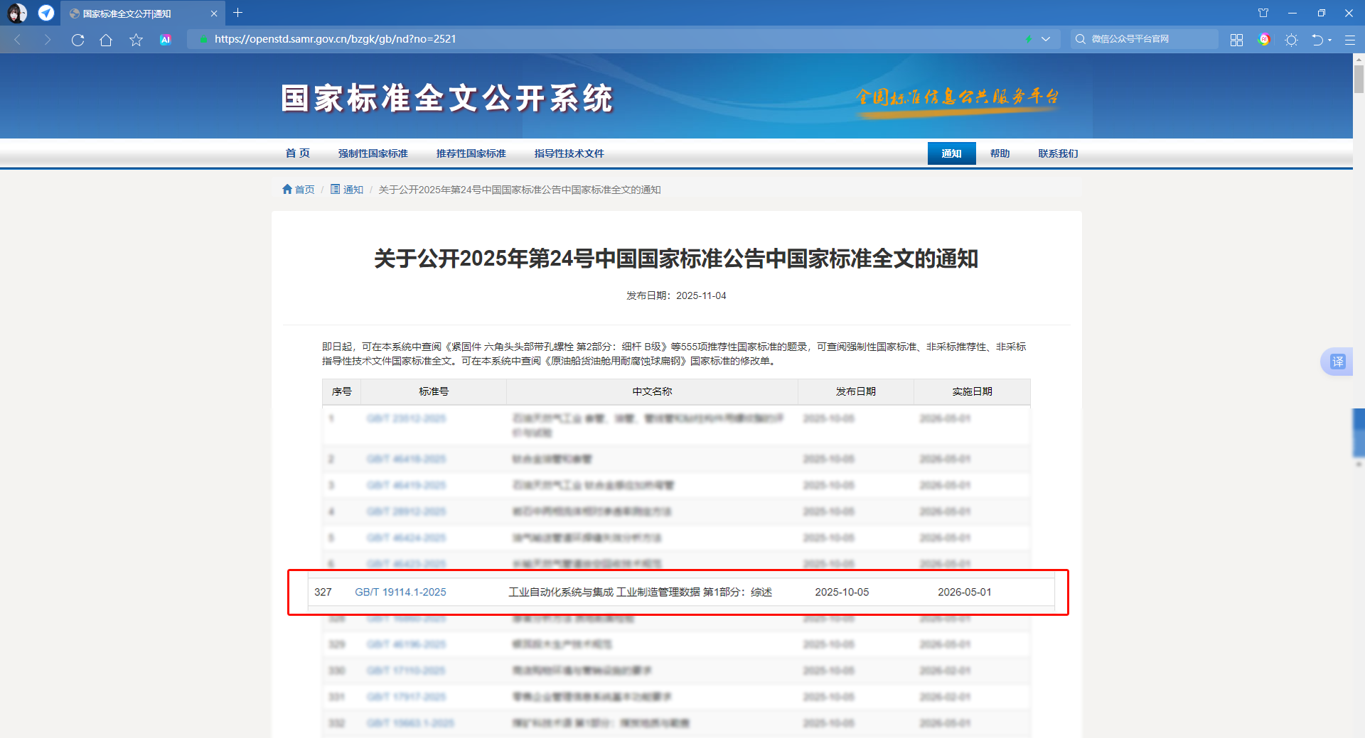The height and width of the screenshot is (738, 1365).
Task: Open the AI assistant icon beside the address bar
Action: pyautogui.click(x=166, y=40)
